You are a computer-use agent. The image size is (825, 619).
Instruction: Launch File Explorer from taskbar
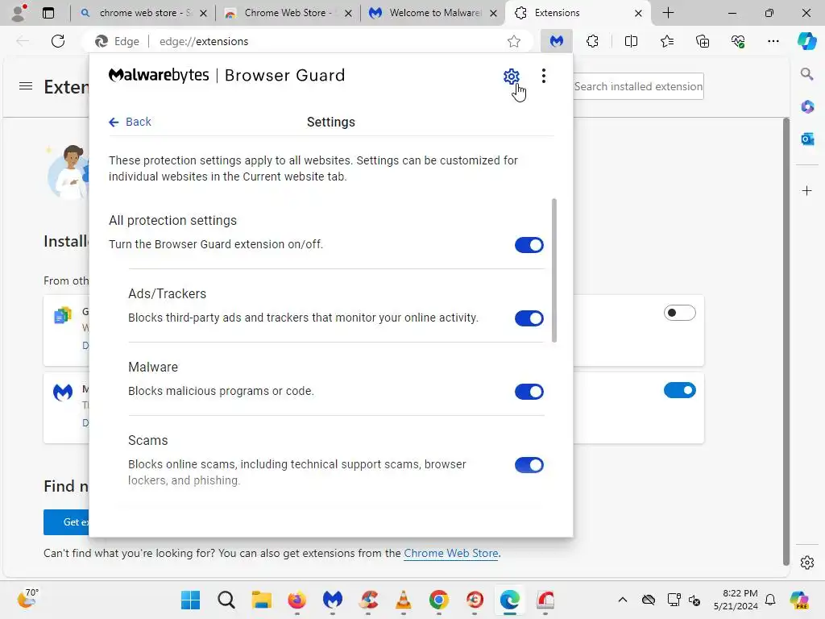[x=262, y=600]
